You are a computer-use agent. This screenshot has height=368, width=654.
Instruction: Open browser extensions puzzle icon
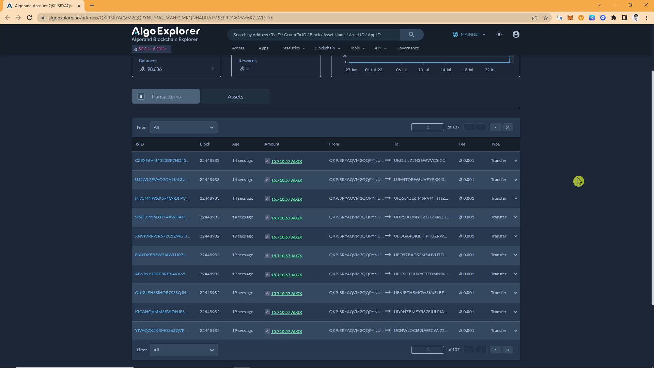[x=613, y=18]
